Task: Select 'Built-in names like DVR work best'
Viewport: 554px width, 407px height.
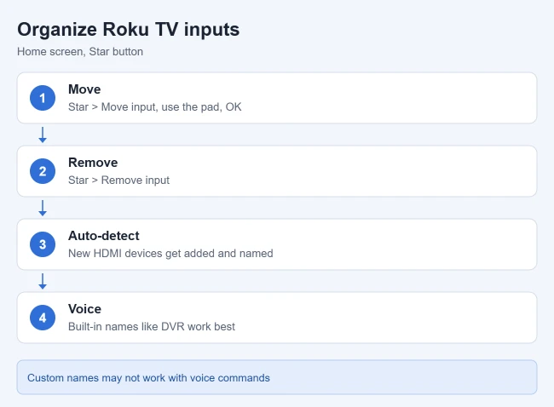Action: tap(152, 326)
